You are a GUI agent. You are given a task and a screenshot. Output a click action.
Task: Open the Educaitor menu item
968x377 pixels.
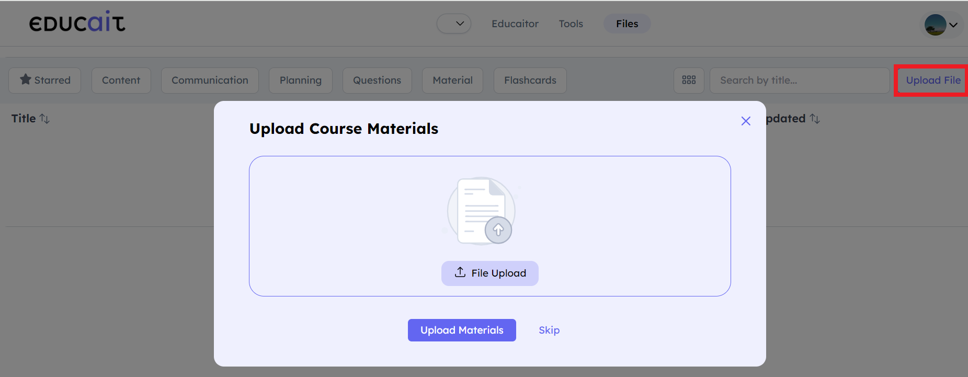[x=515, y=24]
